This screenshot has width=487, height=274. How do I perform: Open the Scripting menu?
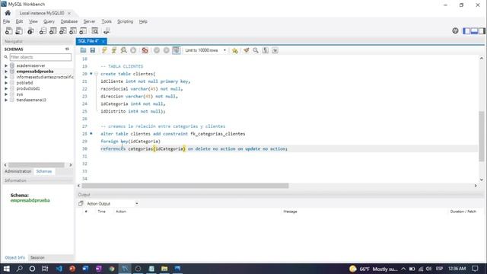click(x=125, y=21)
